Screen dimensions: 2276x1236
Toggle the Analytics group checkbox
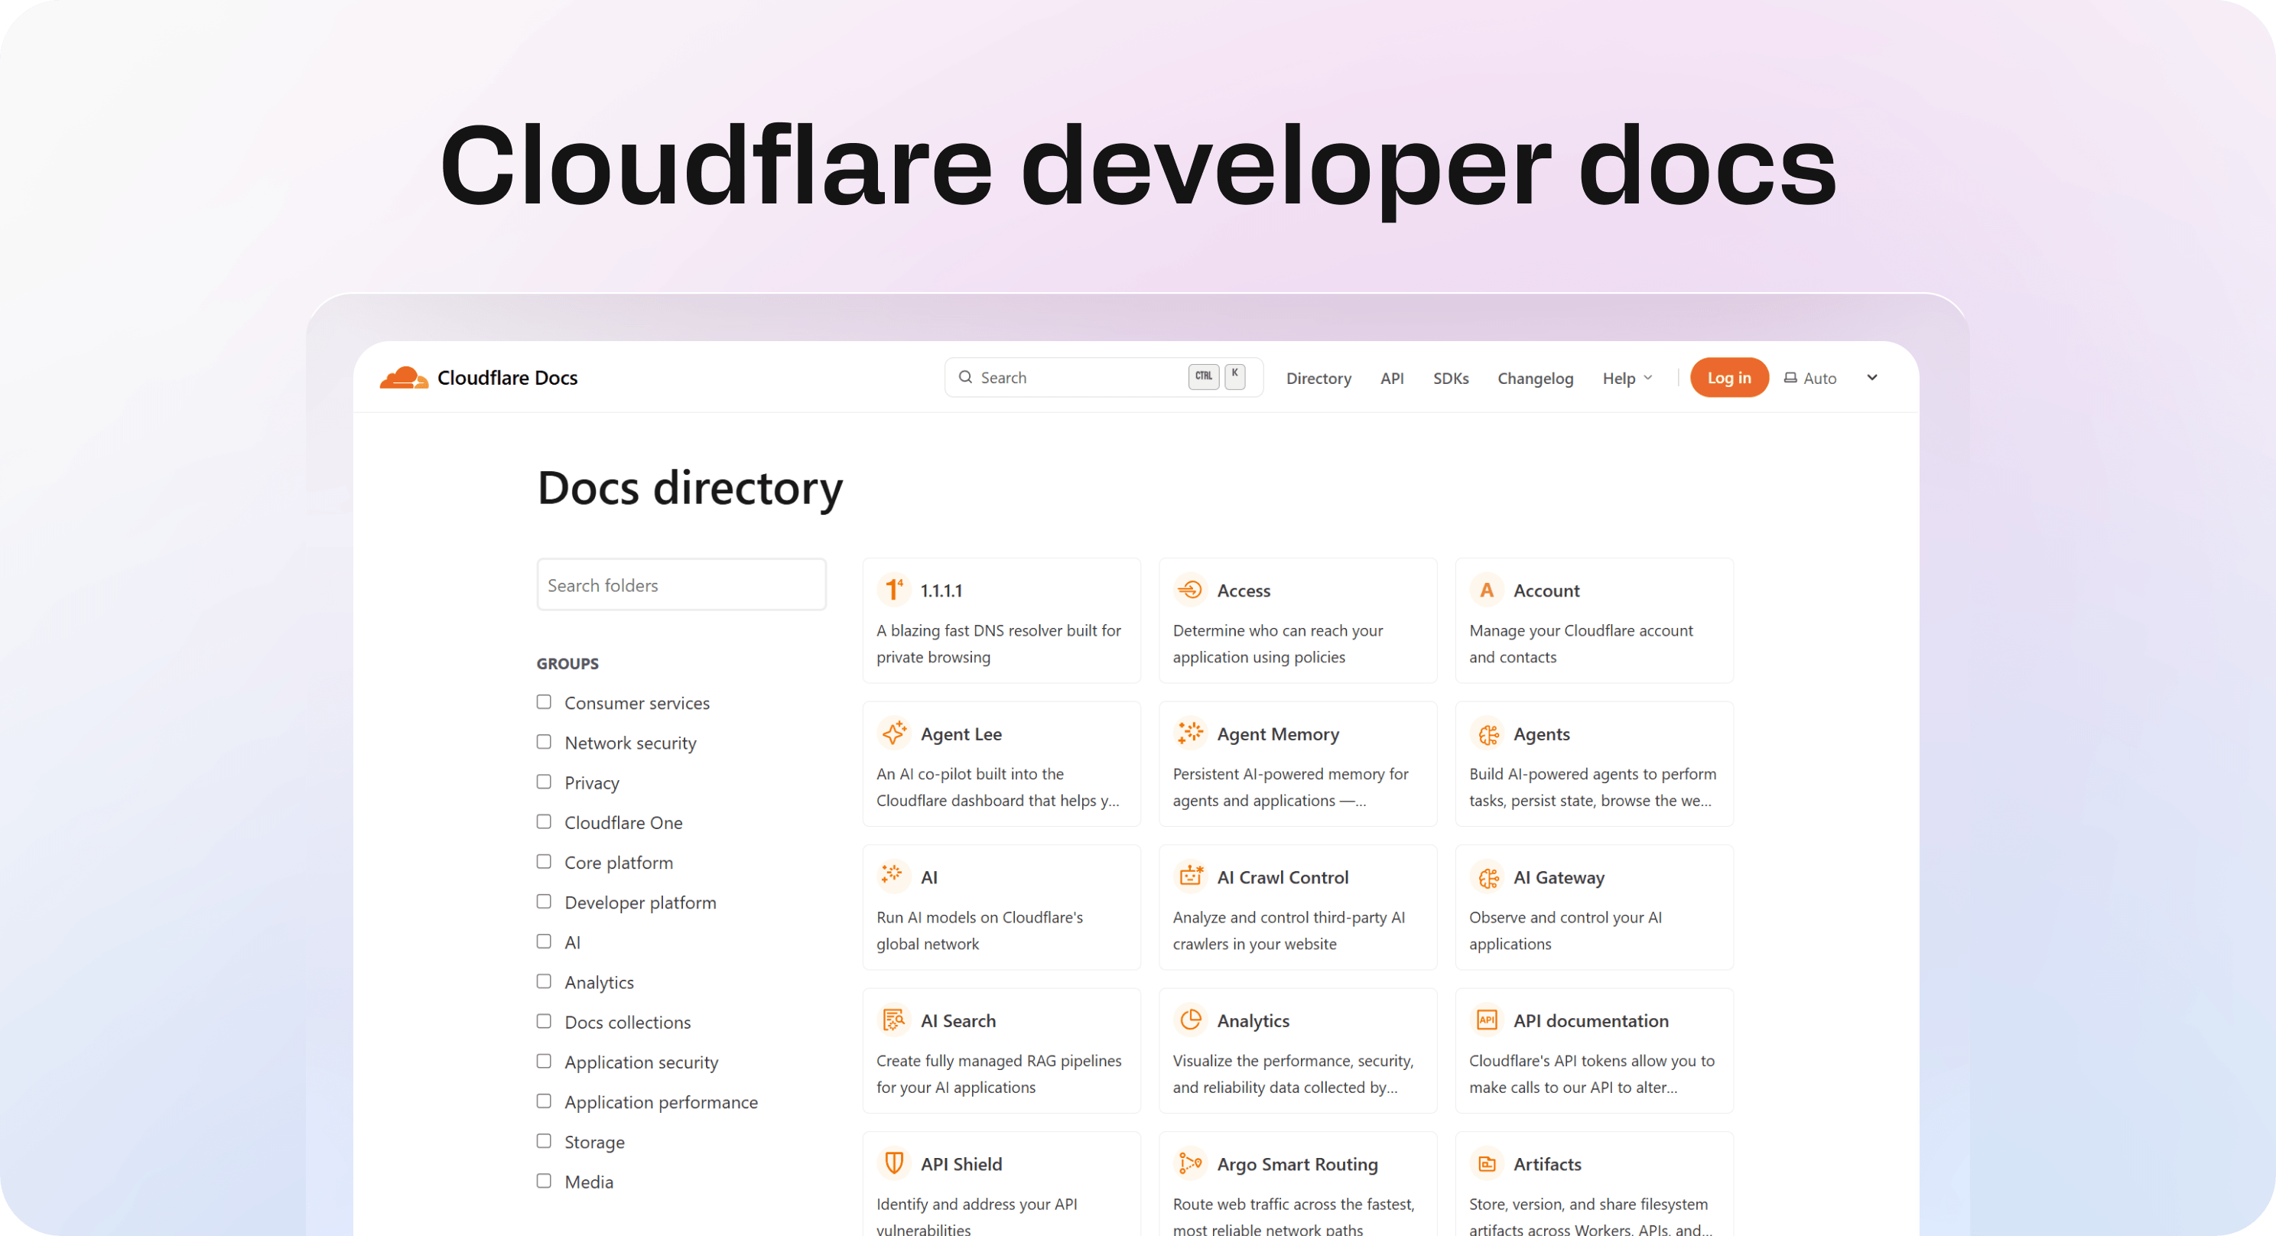pyautogui.click(x=543, y=981)
